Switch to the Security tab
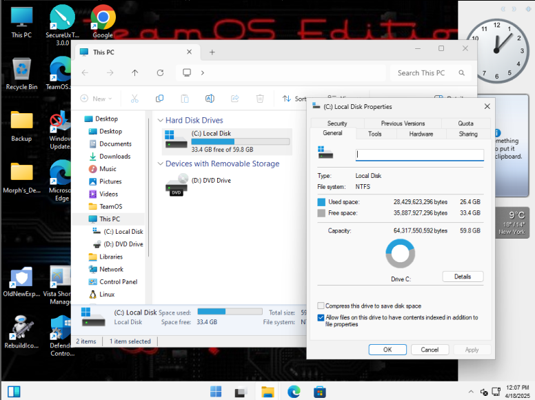Screen dimensions: 535x400 (x=337, y=123)
